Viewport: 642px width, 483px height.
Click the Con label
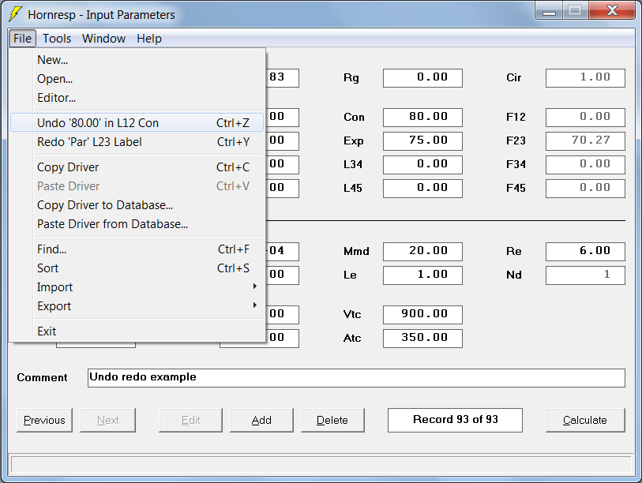tap(354, 117)
